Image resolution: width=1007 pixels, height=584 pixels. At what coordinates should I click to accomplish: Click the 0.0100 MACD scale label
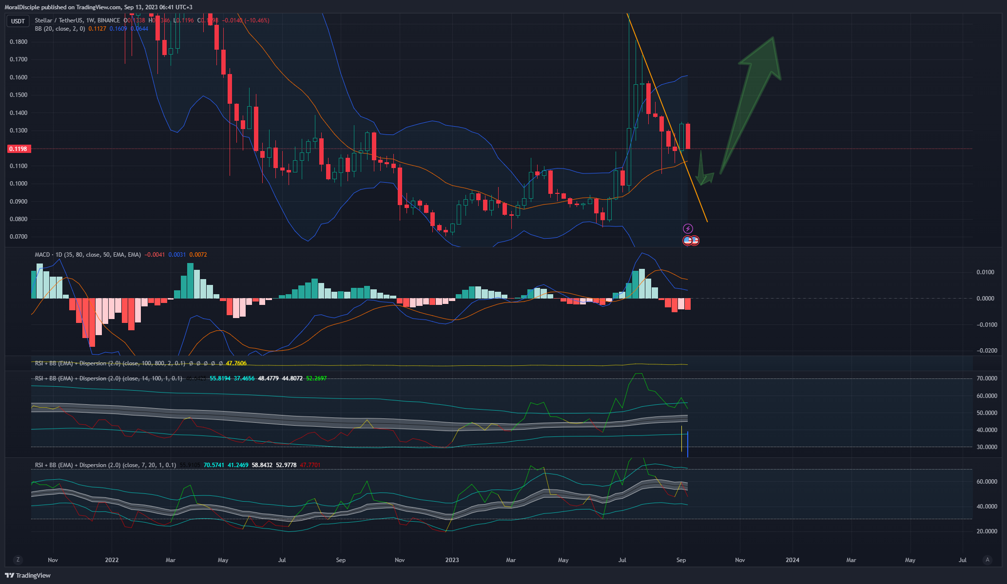click(x=985, y=272)
